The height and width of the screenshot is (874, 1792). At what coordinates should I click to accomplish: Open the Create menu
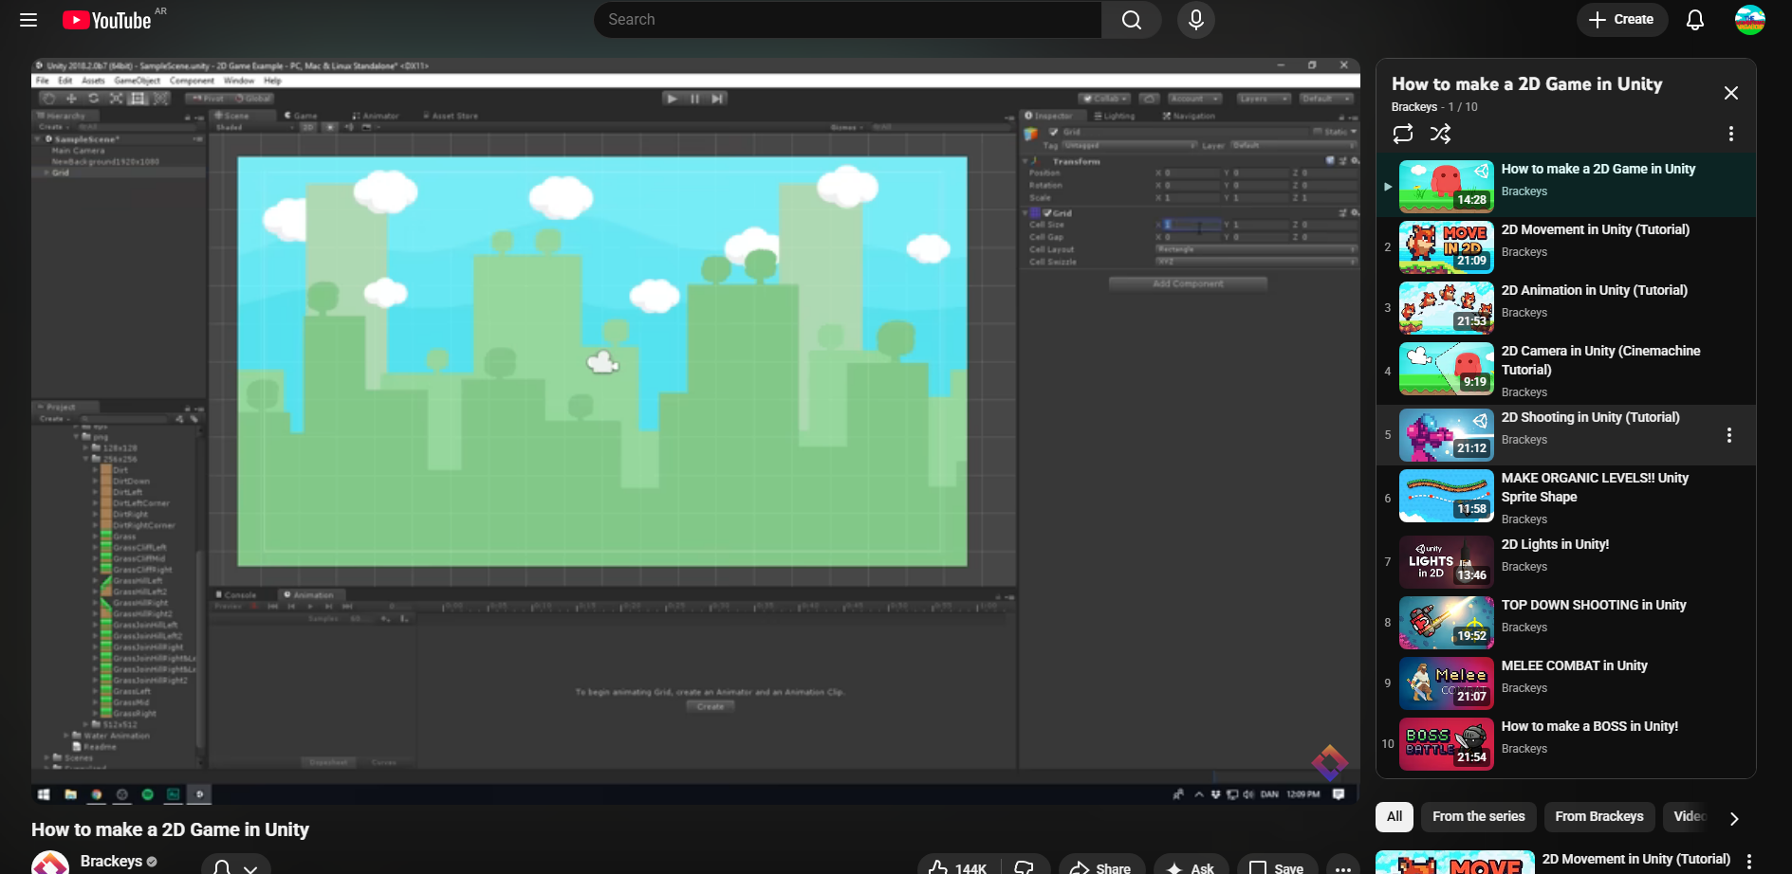tap(1621, 20)
